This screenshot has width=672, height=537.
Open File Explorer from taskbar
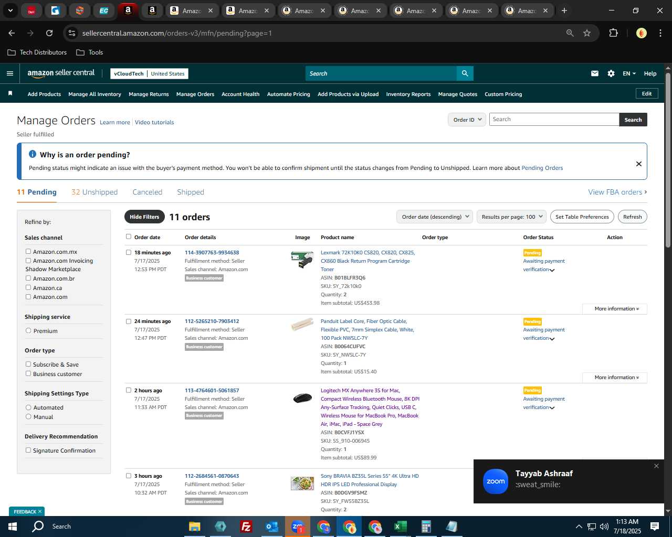[x=195, y=527]
